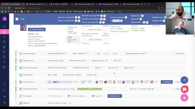Click the Редактировать button
Viewport: 195px width, 109px height.
click(x=37, y=30)
